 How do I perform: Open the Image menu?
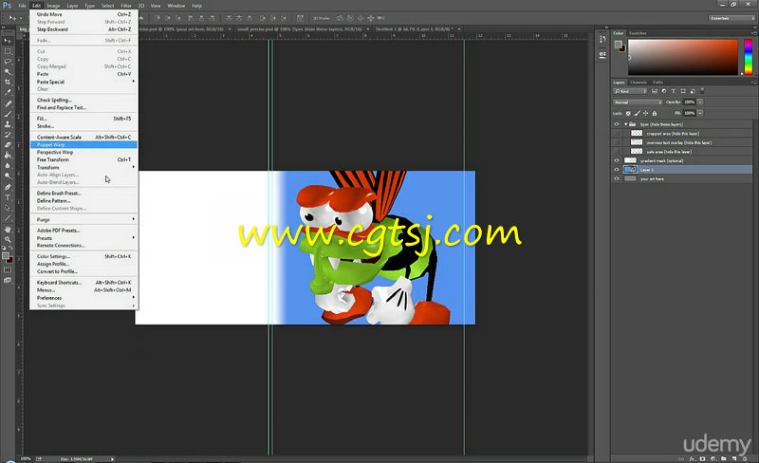point(53,6)
